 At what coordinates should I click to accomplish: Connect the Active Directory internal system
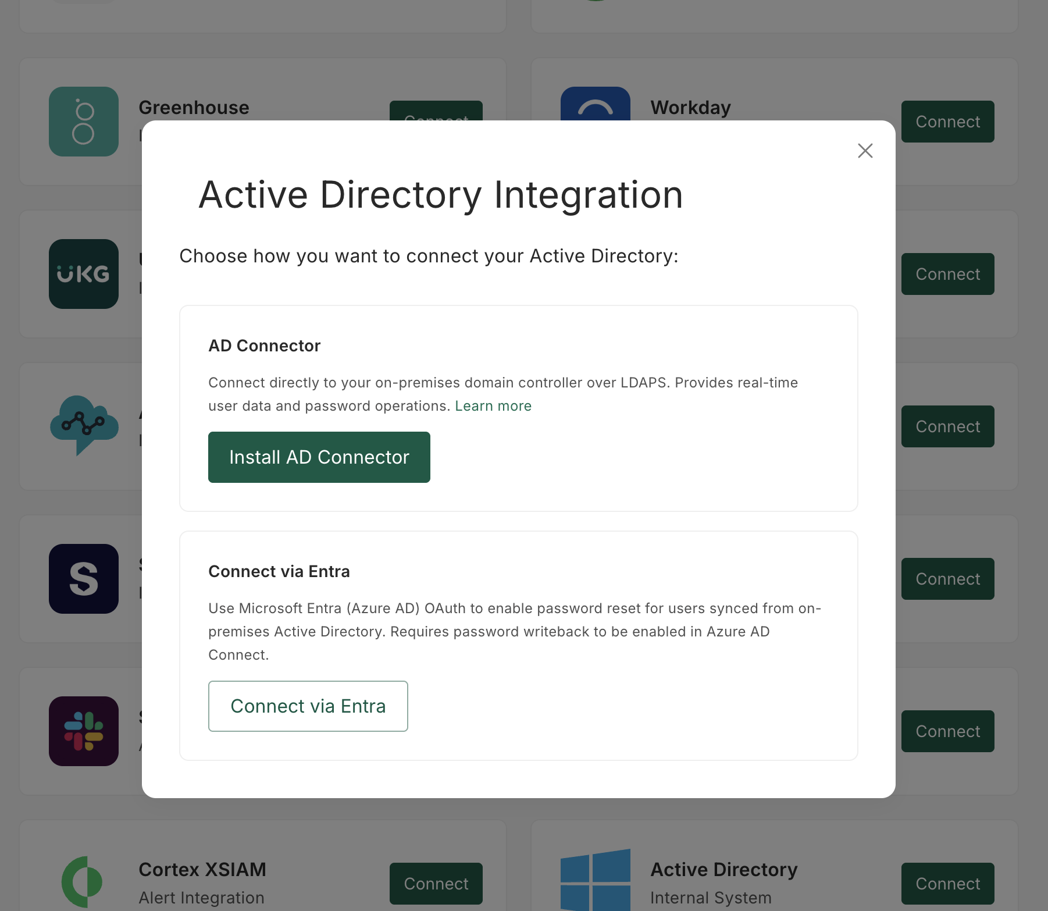(948, 884)
